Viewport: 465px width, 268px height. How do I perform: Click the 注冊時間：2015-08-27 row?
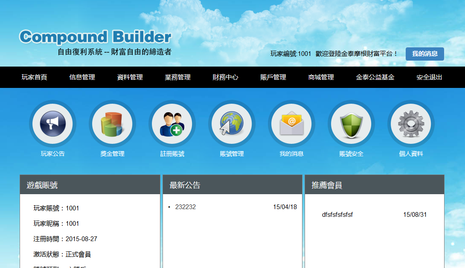click(65, 239)
